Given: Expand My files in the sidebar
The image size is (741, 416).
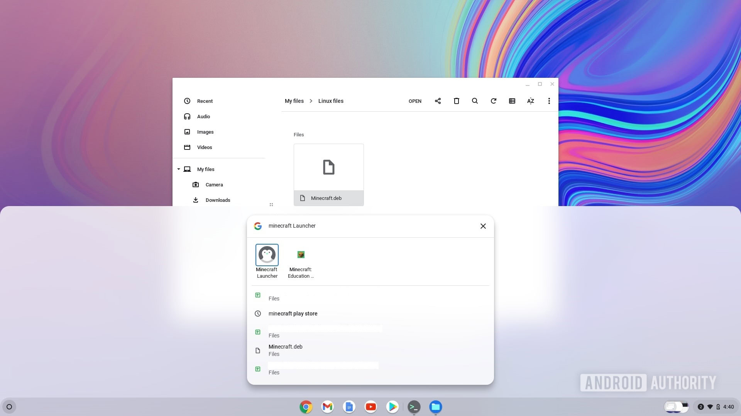Looking at the screenshot, I should 178,169.
